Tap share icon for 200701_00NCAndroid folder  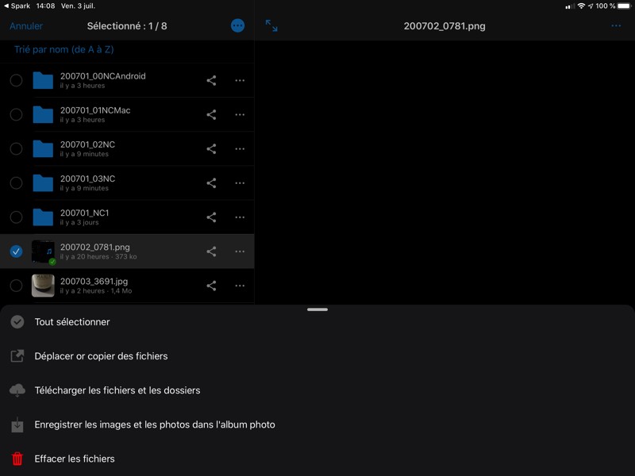click(x=211, y=80)
